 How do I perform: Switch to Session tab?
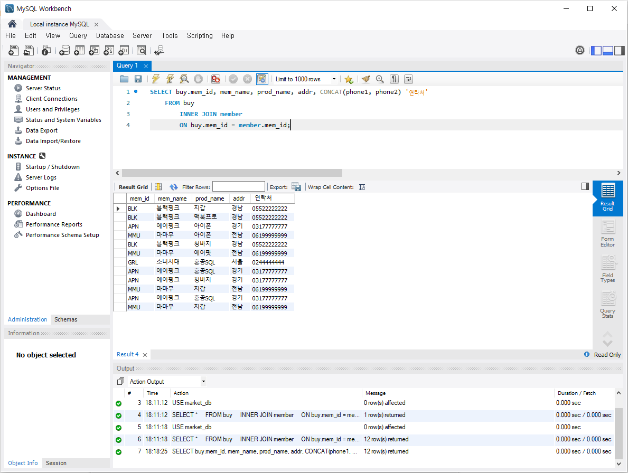pyautogui.click(x=56, y=463)
